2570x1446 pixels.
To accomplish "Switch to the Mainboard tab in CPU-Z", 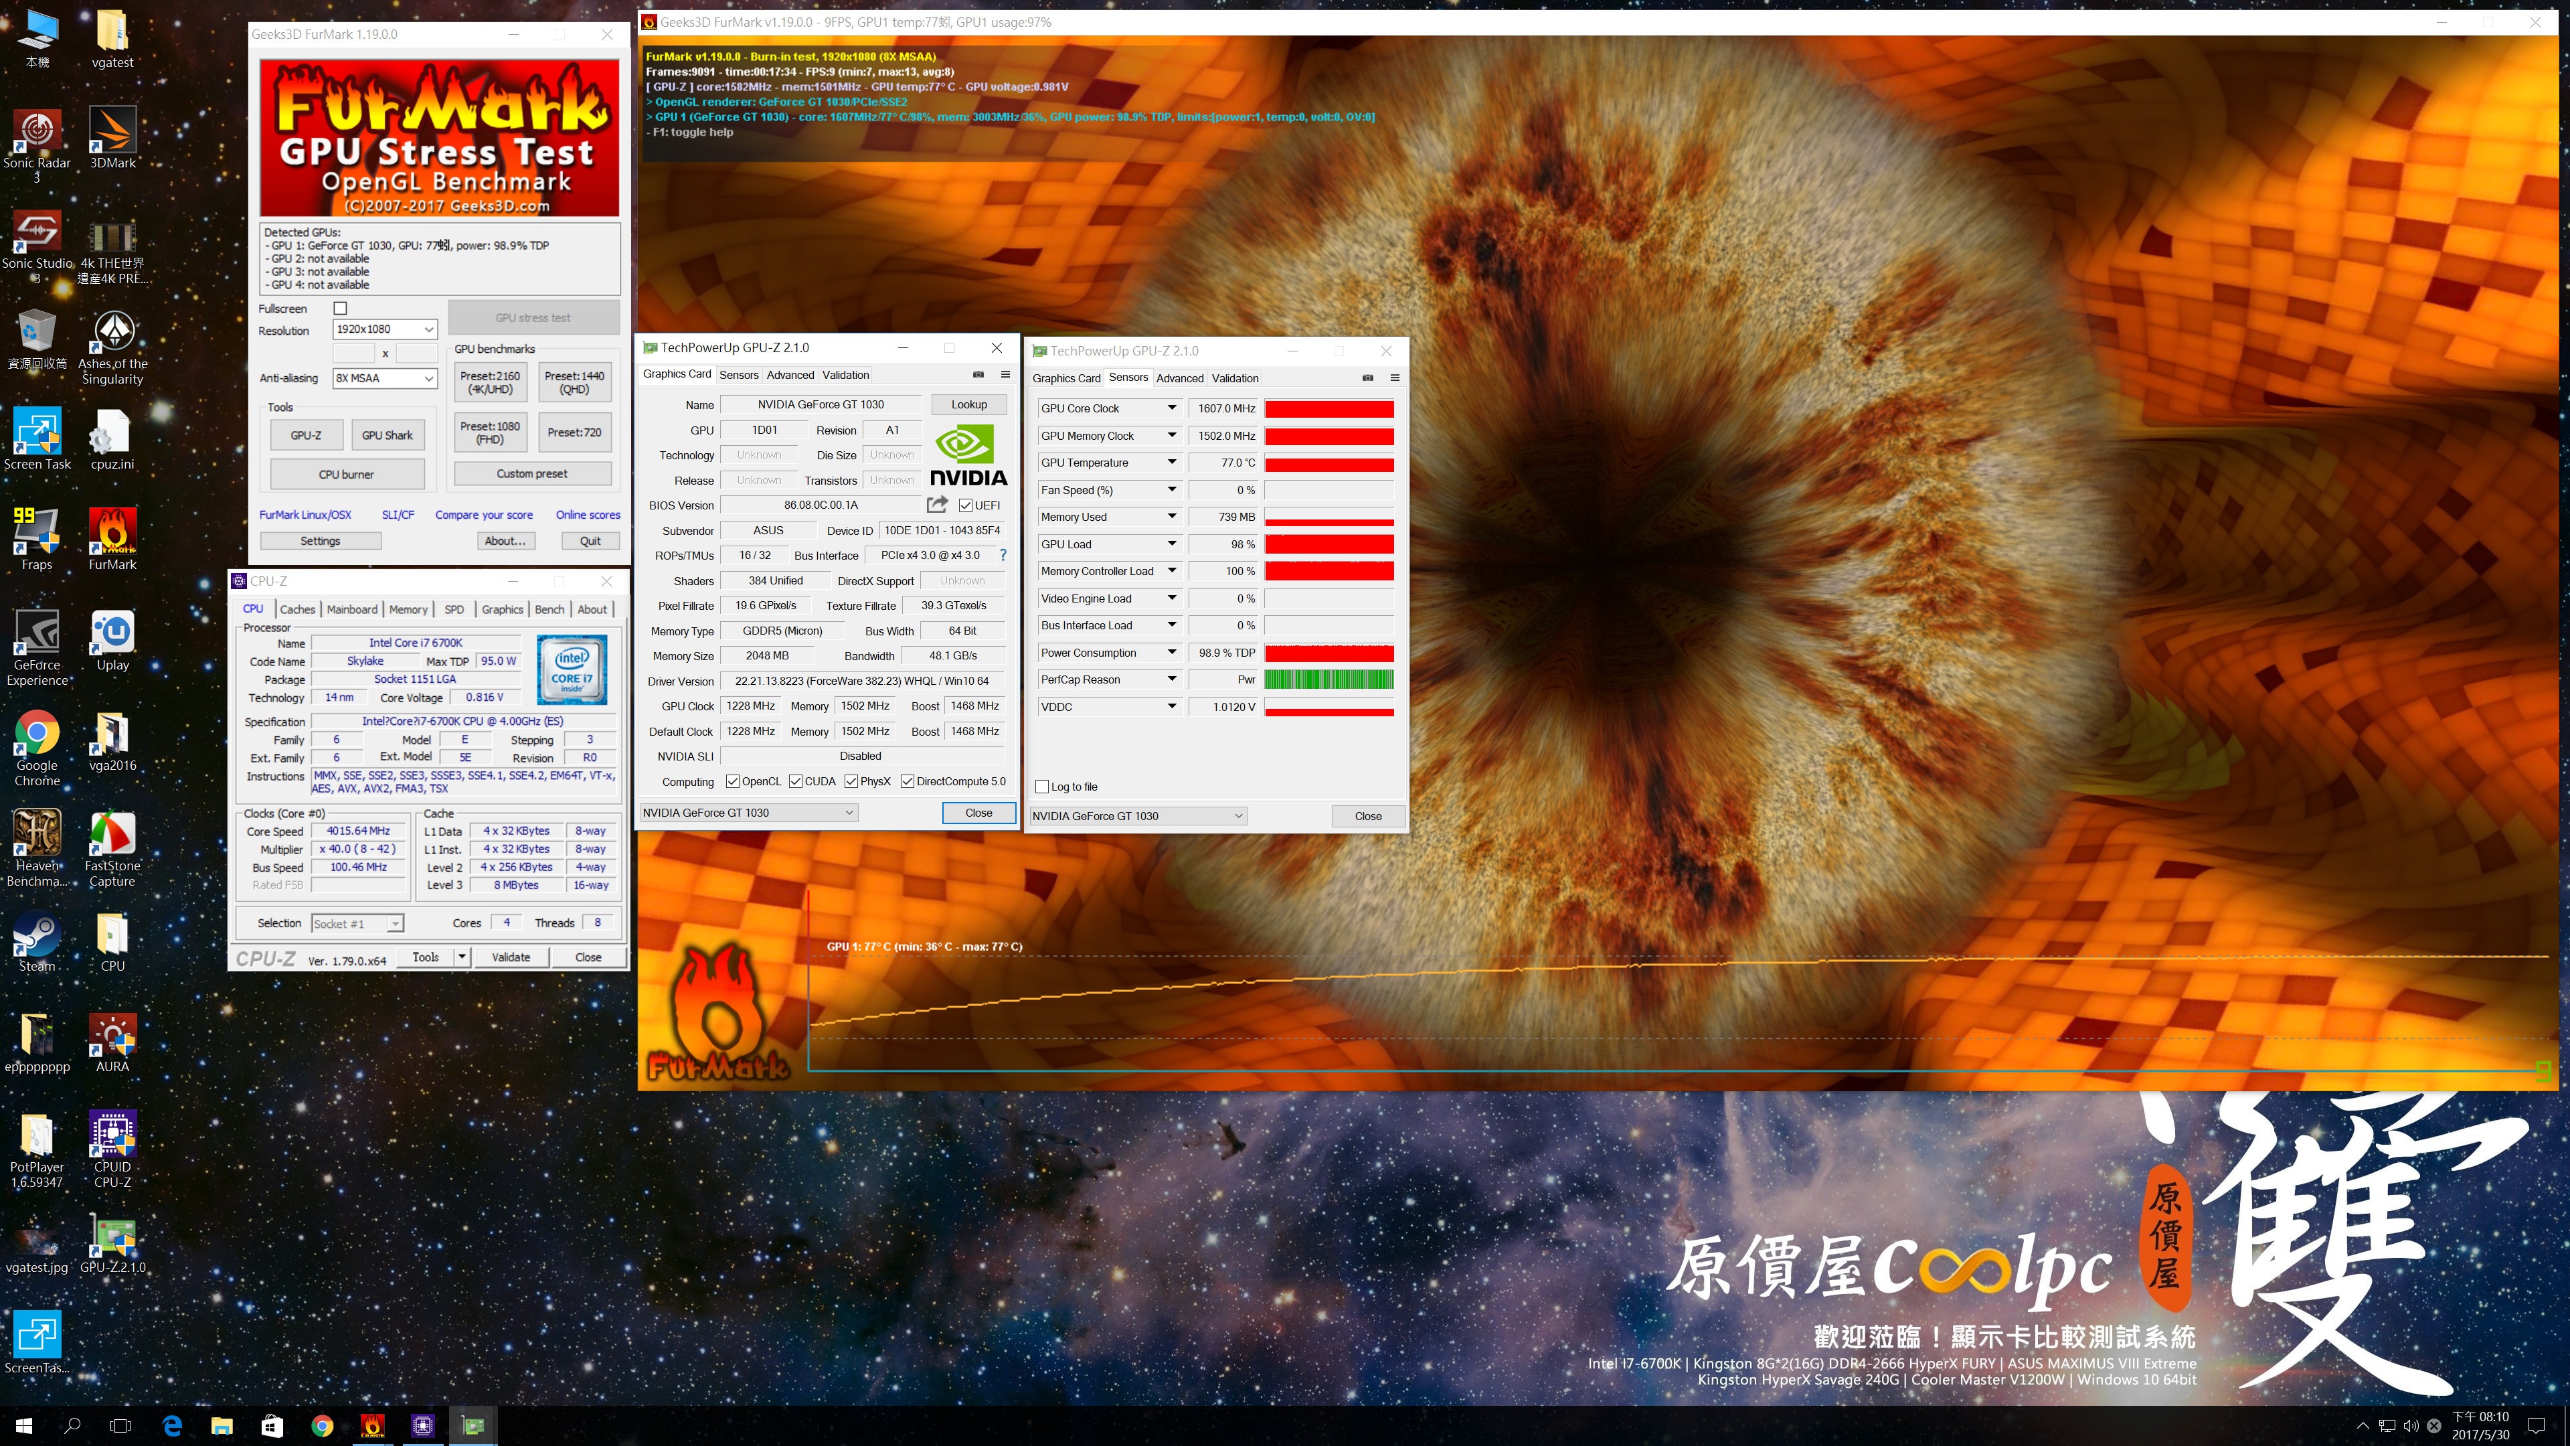I will (x=352, y=610).
